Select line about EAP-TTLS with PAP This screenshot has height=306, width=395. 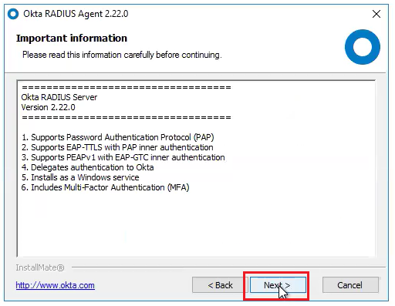coord(117,147)
